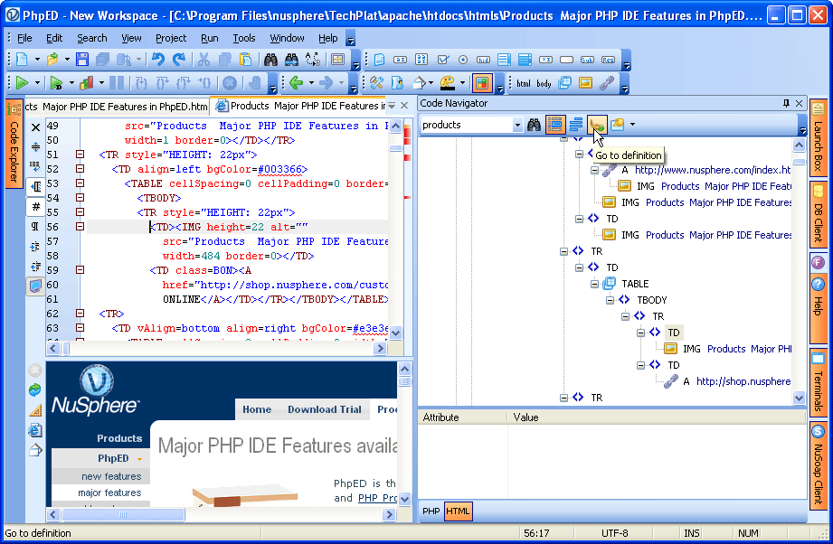Click the Home link in the page preview

click(x=257, y=409)
